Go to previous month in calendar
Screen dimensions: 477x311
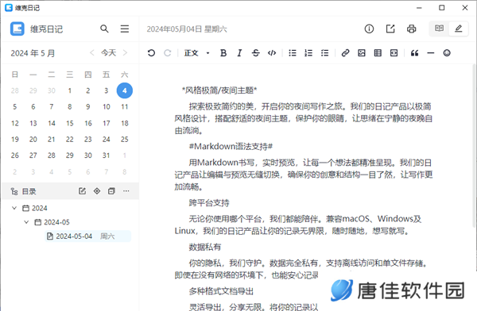[92, 53]
